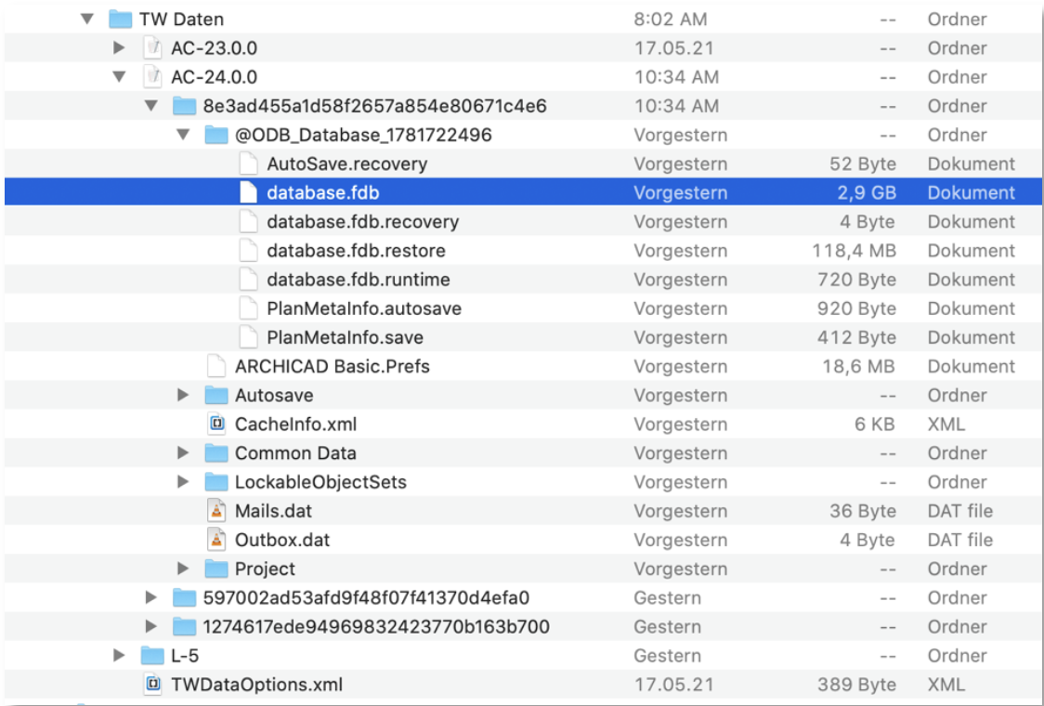Select the file name CacheInfo.xml
This screenshot has height=706, width=1044.
pos(295,425)
